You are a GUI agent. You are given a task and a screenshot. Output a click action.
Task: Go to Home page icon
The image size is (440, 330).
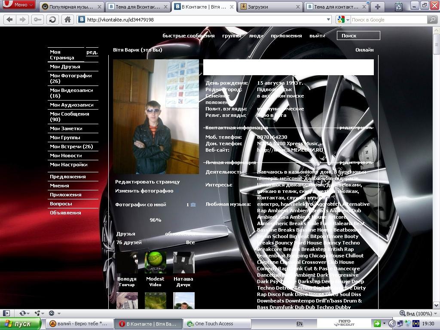[67, 19]
